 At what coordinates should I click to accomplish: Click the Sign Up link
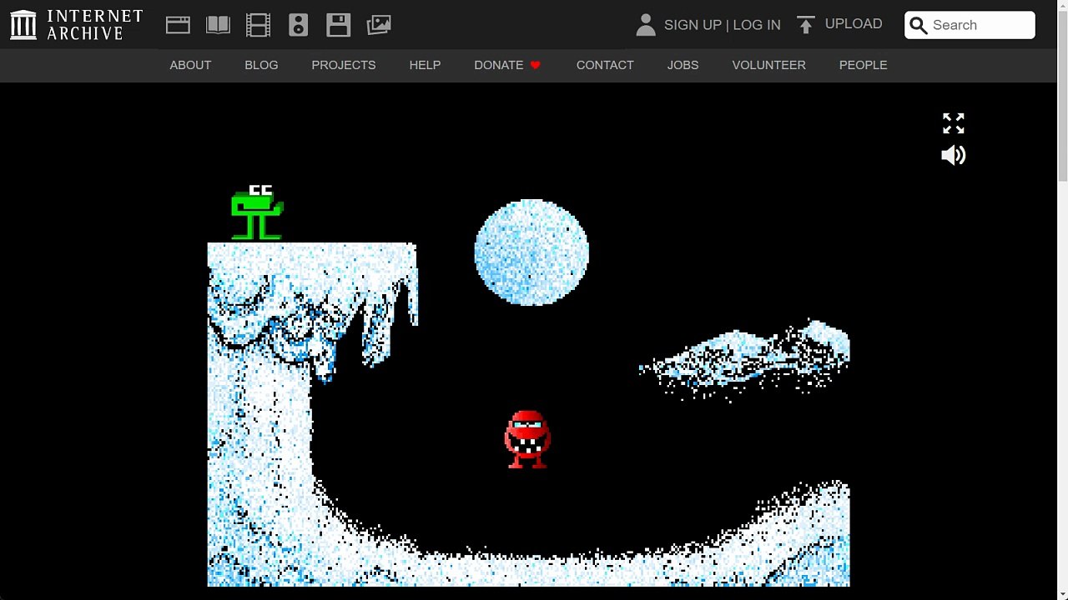click(693, 25)
